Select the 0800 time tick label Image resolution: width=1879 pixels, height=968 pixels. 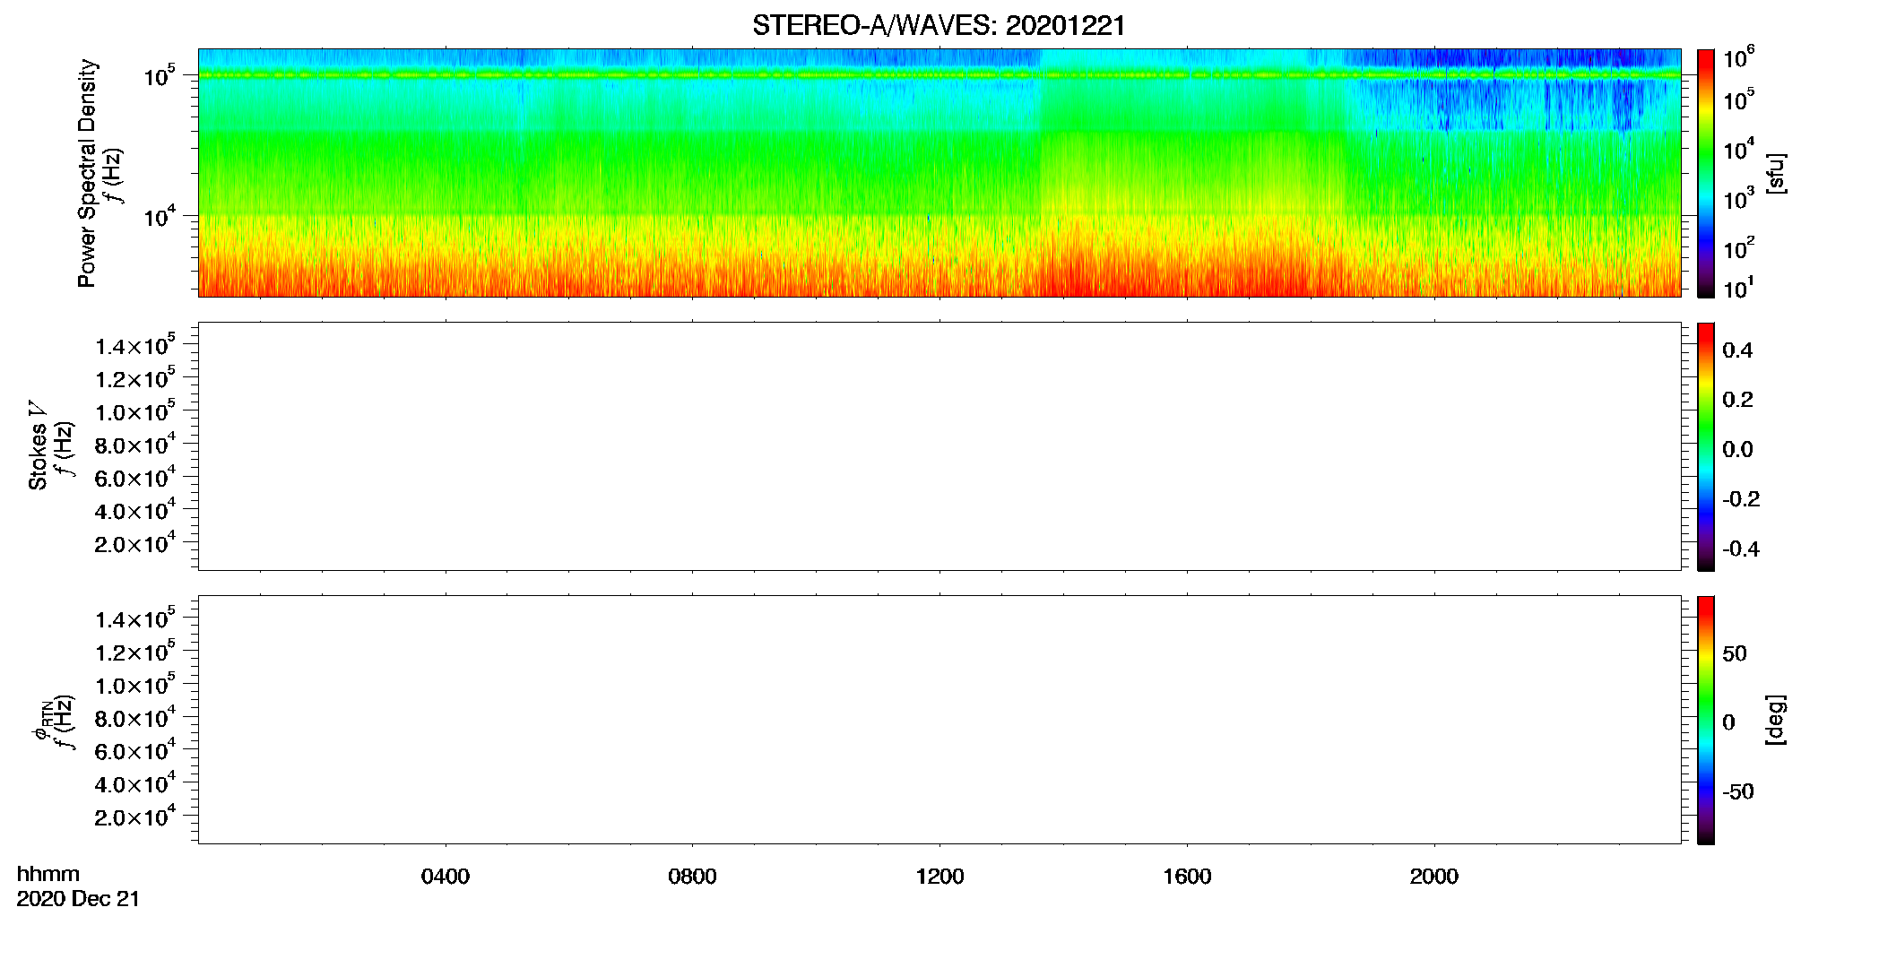coord(692,877)
